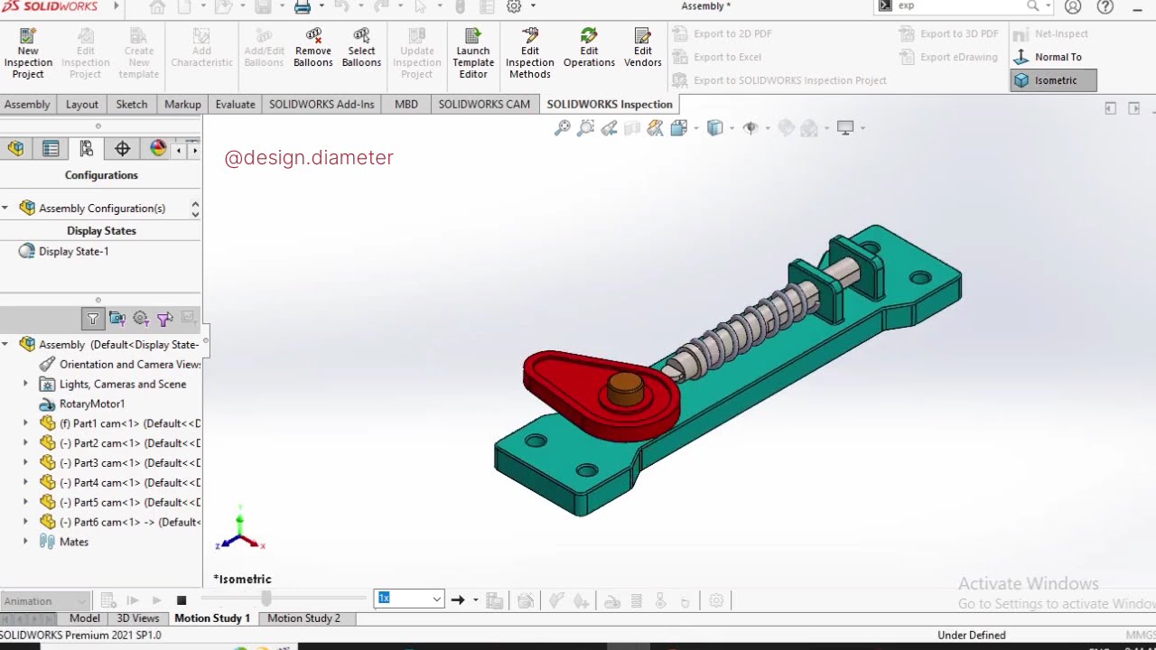Image resolution: width=1156 pixels, height=650 pixels.
Task: Open the SOLIDWORKS CAM tab
Action: 484,105
